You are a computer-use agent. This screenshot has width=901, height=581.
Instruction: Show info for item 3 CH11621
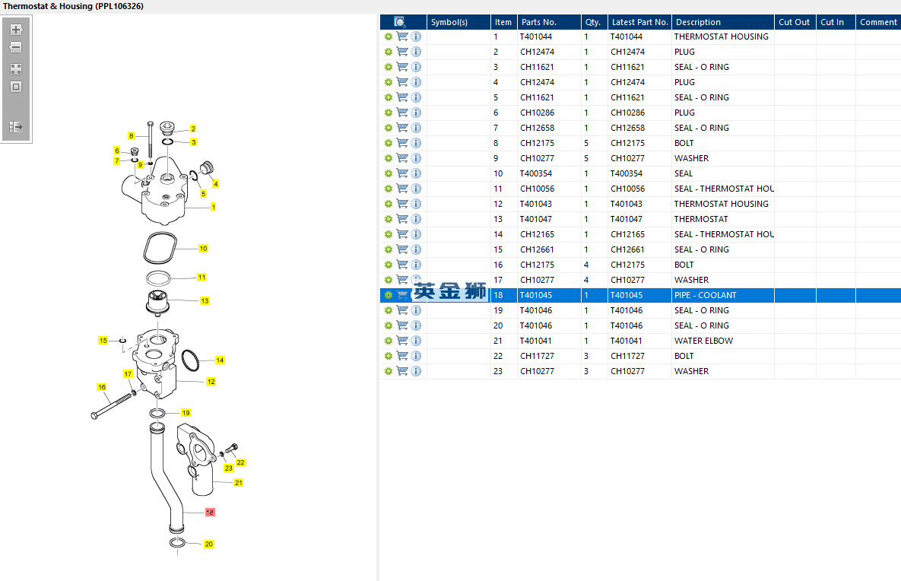(x=416, y=67)
